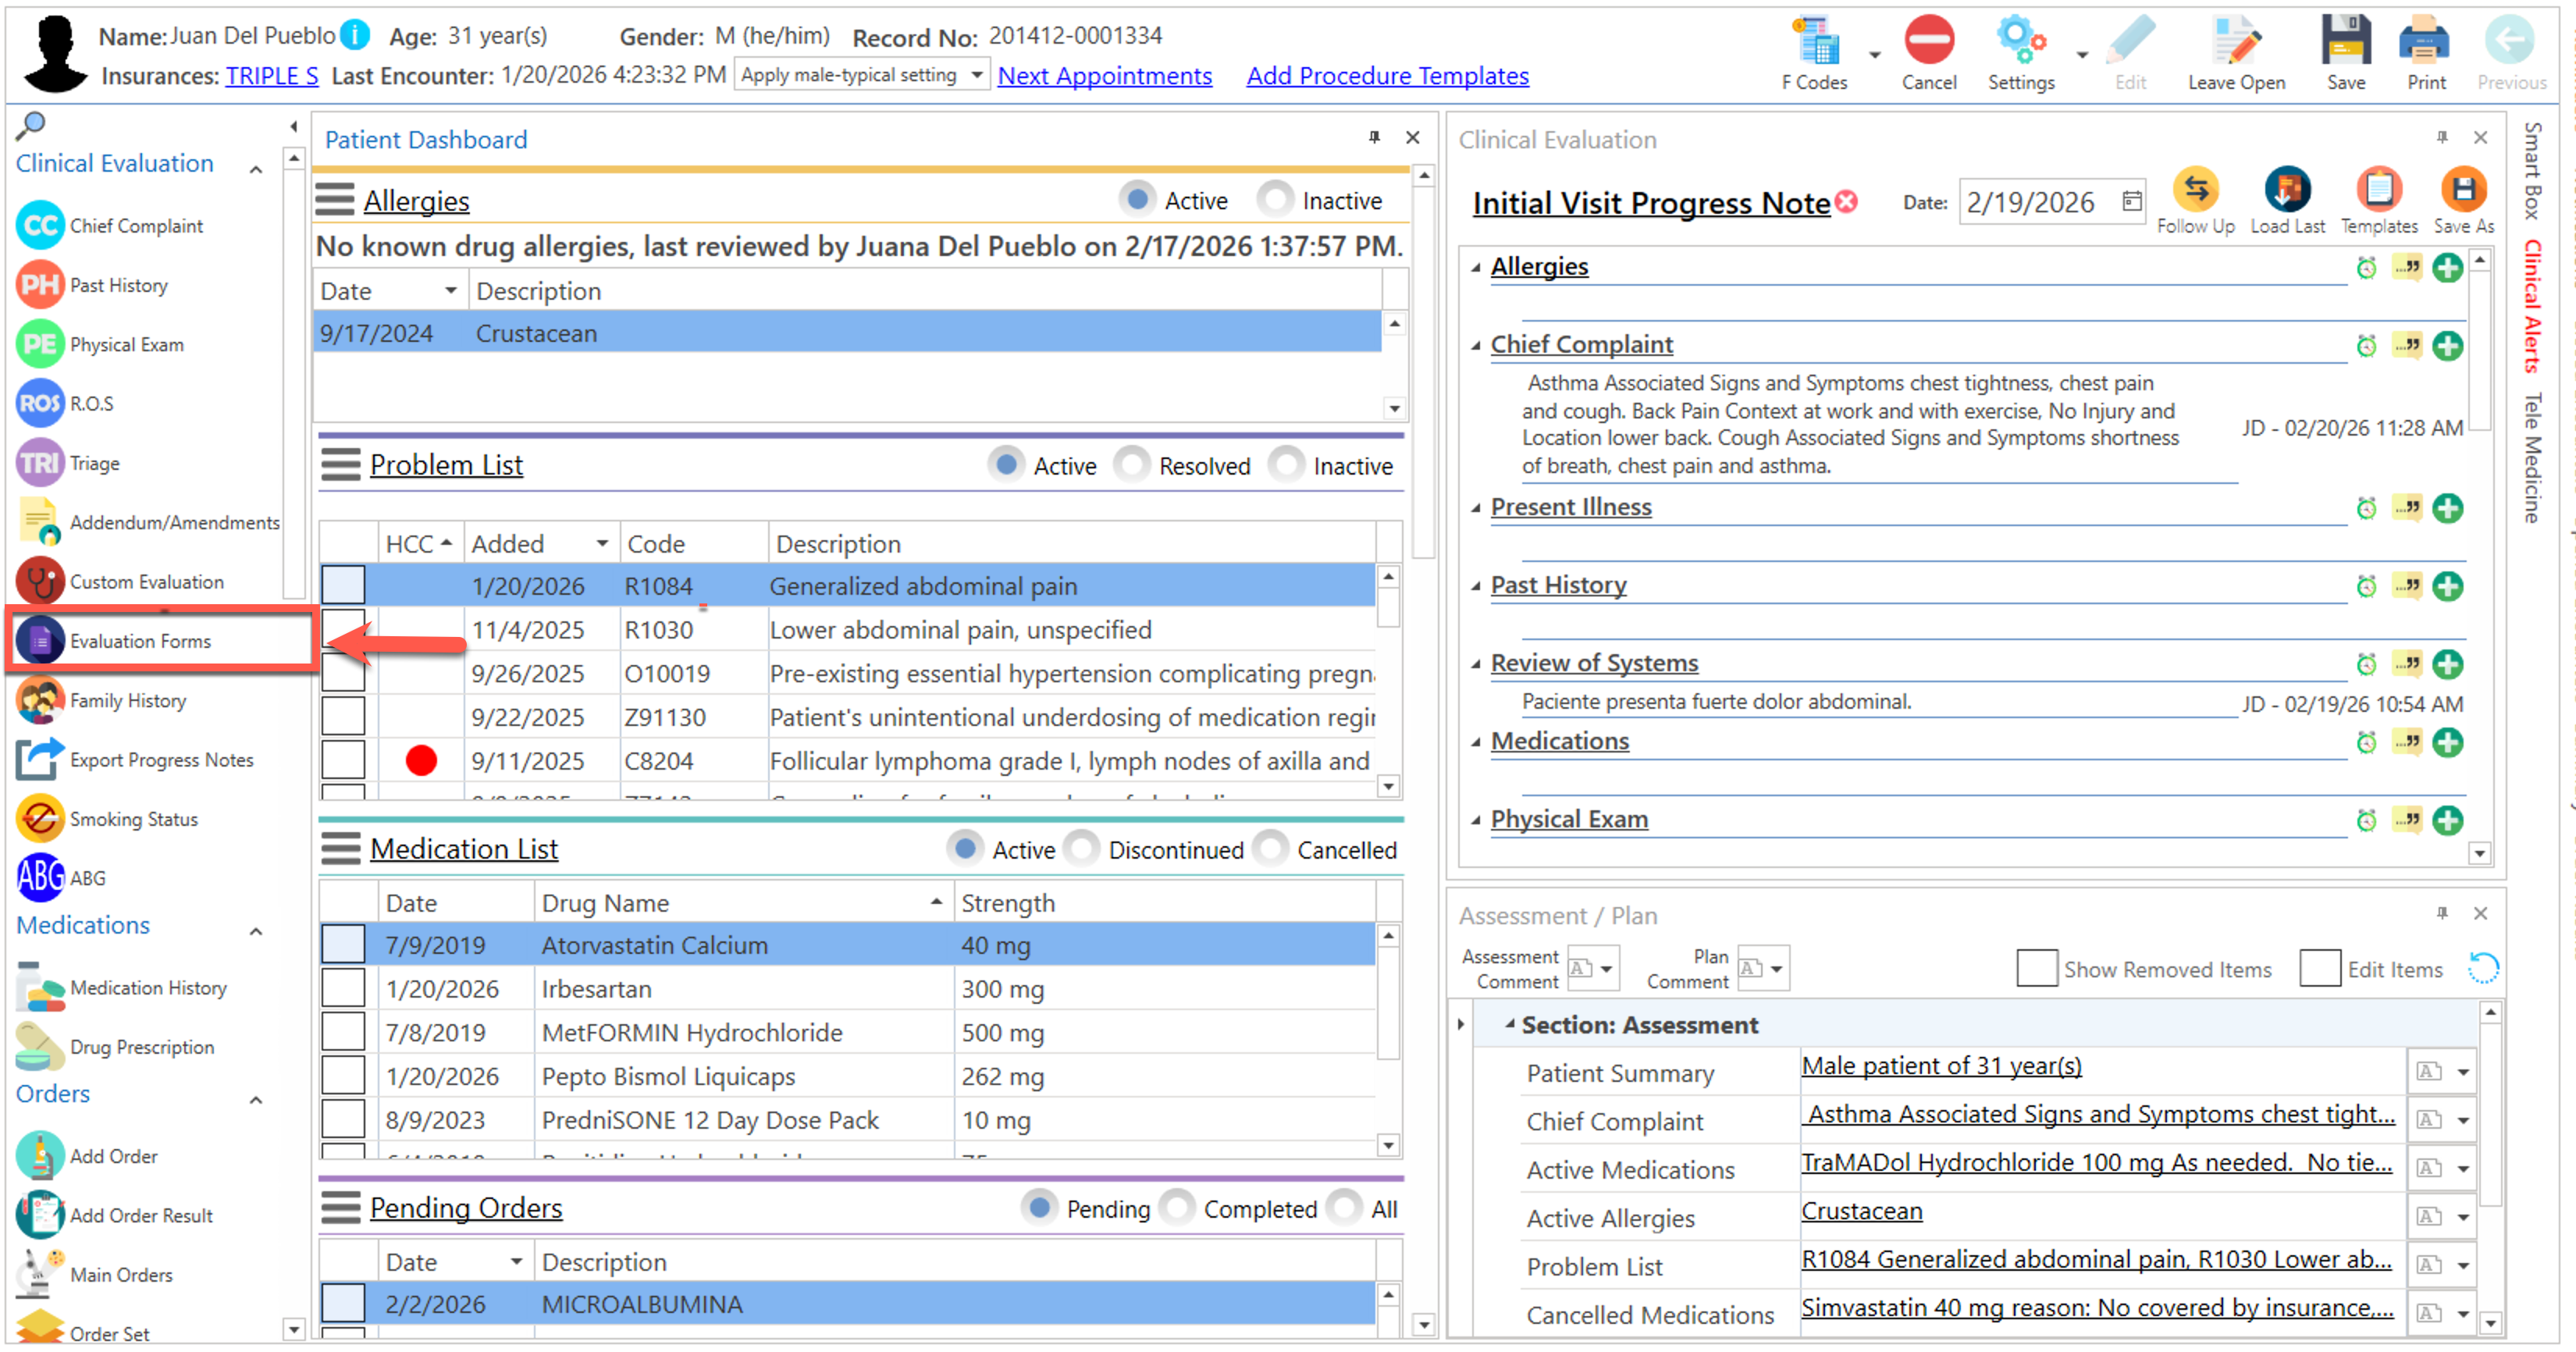Click the Date input field showing 2/19/2026
Screen dimensions: 2576x1352
pos(2030,202)
